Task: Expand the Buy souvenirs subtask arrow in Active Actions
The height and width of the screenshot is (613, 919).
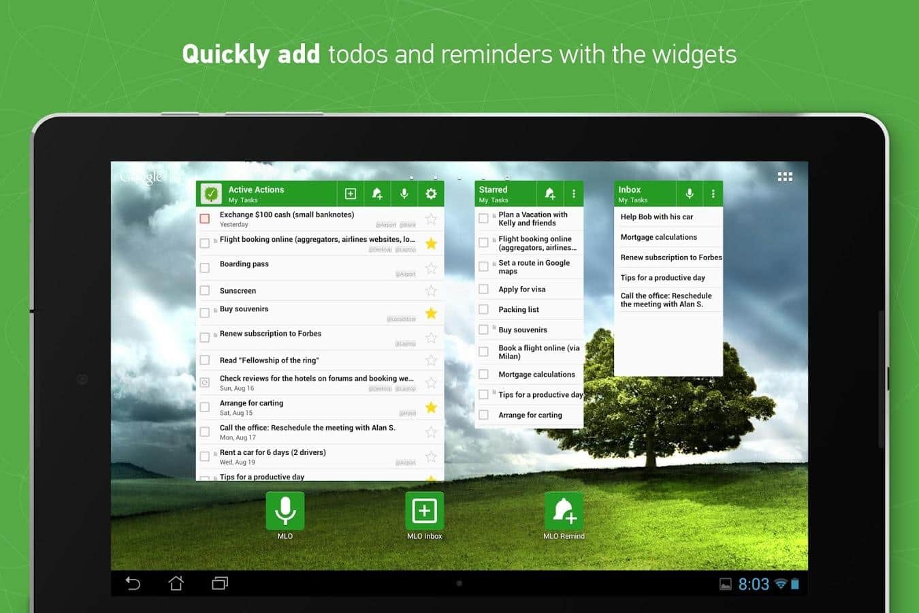Action: pyautogui.click(x=215, y=310)
